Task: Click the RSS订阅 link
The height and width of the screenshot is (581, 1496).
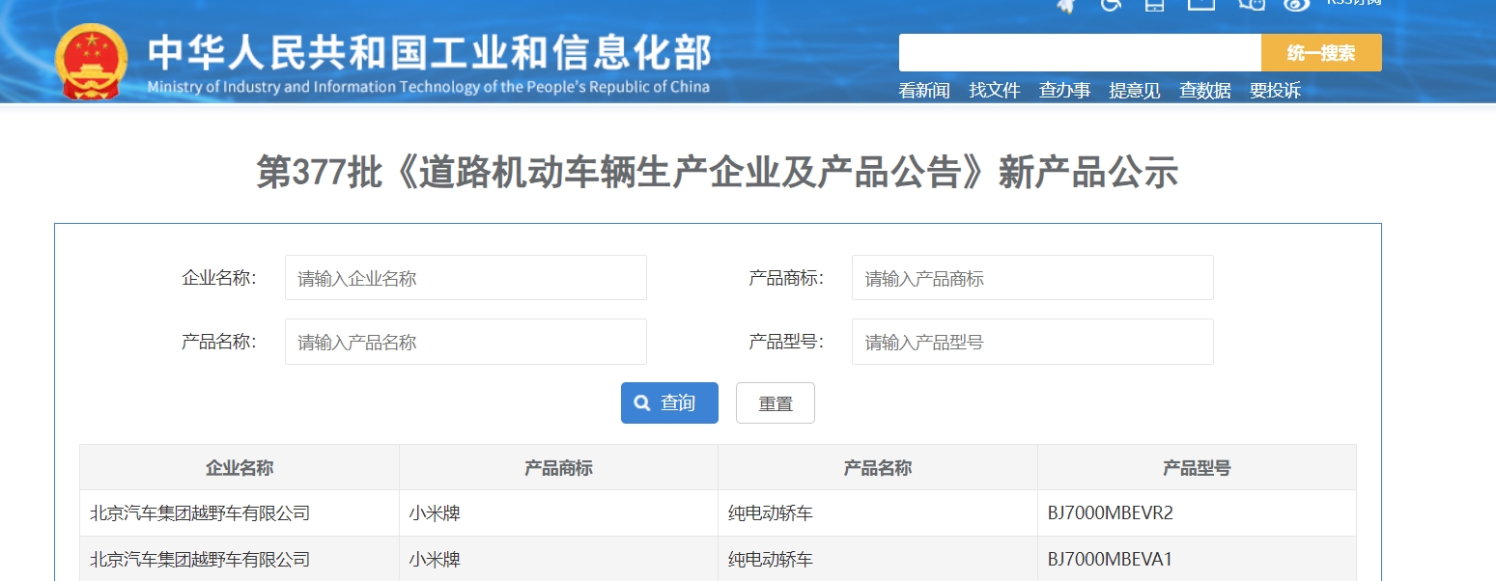Action: pos(1353,3)
